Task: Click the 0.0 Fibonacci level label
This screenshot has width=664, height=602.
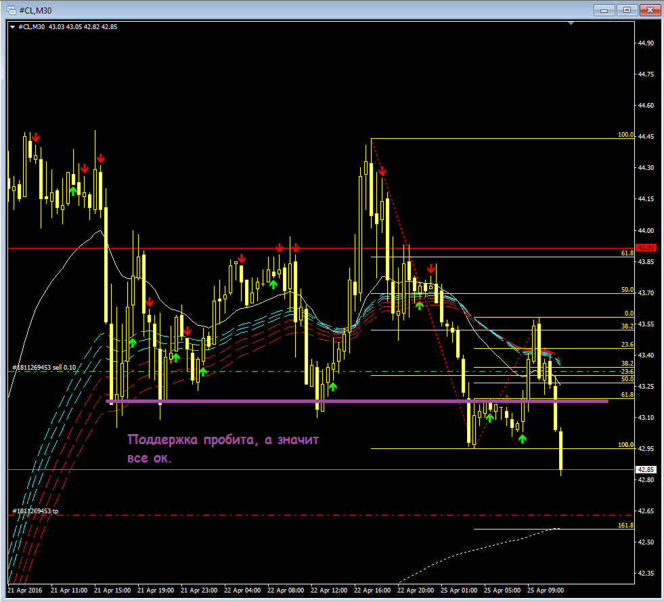Action: [x=629, y=314]
